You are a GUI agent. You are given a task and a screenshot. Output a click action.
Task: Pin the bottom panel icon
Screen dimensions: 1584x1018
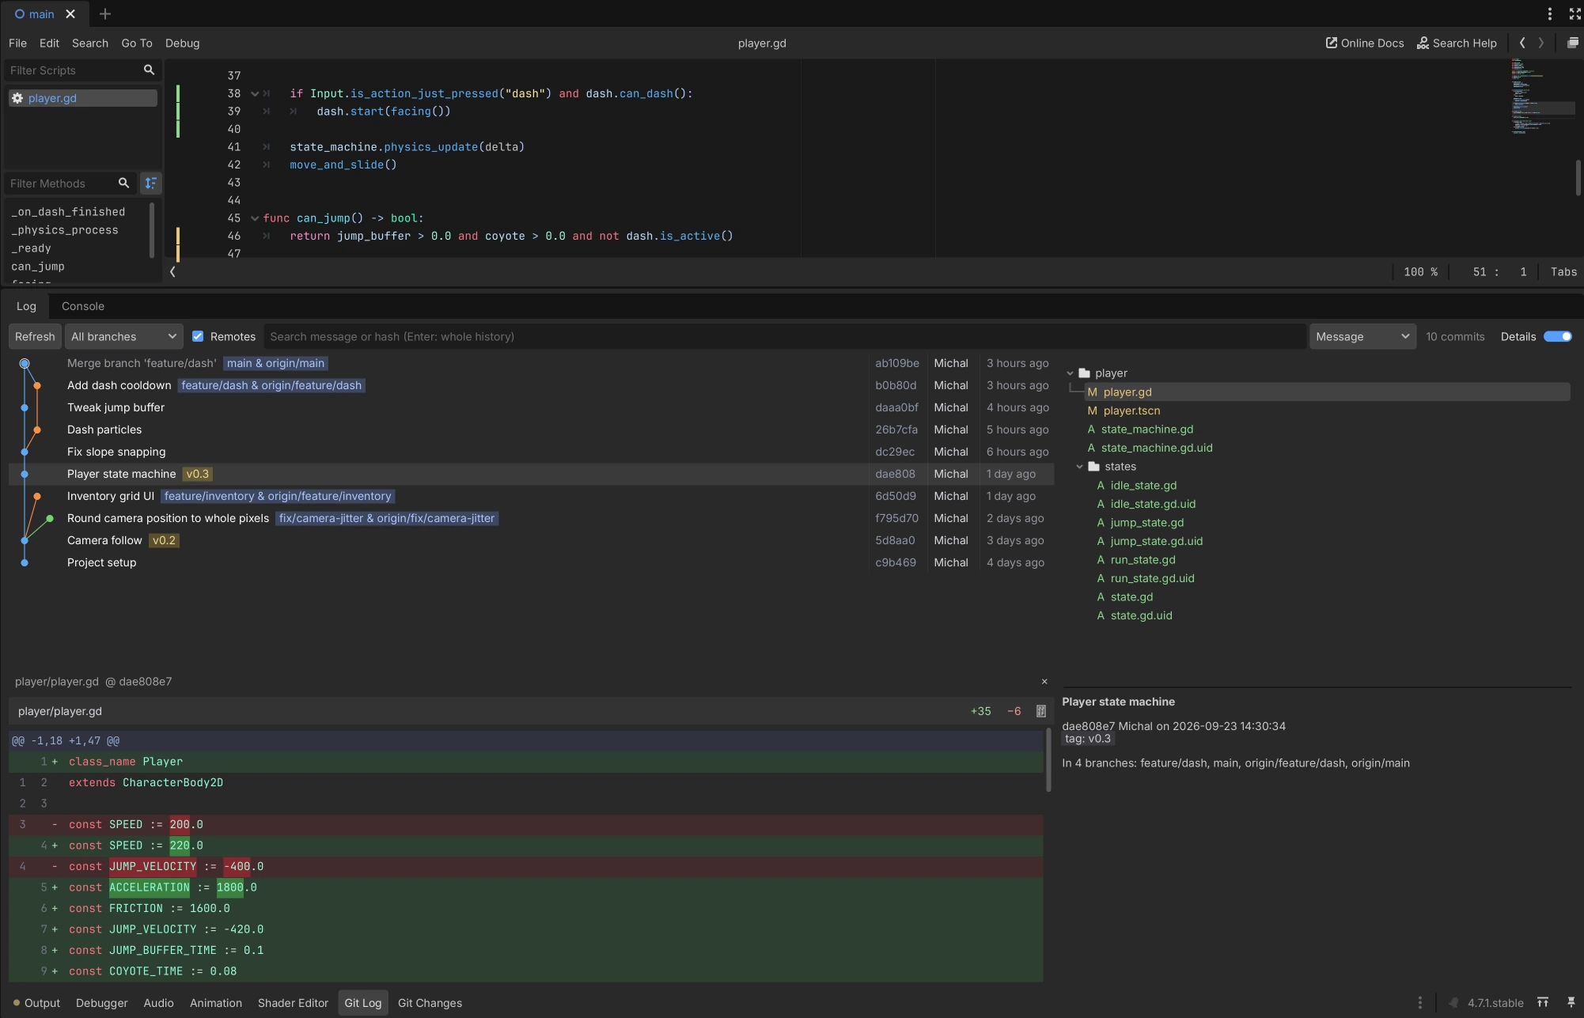tap(1571, 1003)
